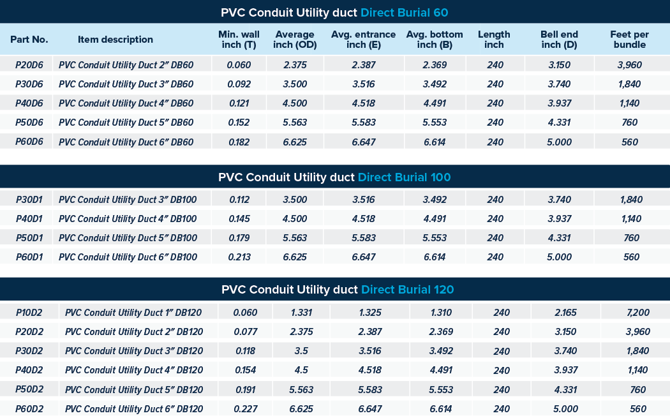Select the "Item description" column header

click(115, 40)
